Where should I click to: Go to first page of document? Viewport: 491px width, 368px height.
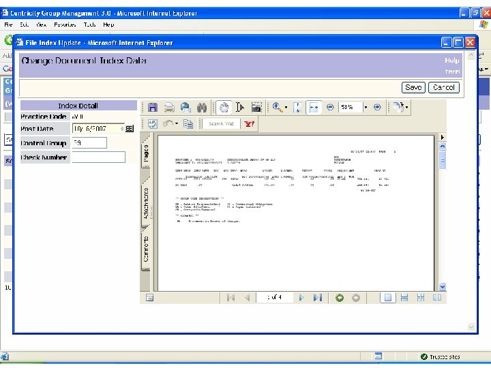click(230, 298)
